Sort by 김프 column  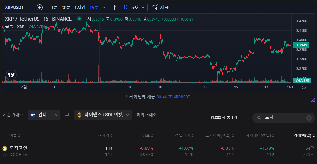[148, 136]
